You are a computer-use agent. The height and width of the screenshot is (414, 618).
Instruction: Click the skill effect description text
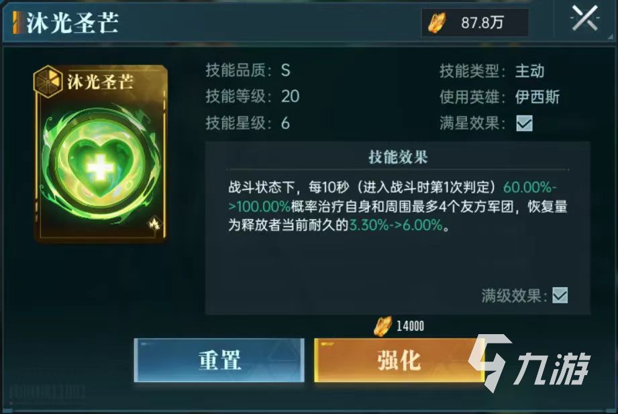398,206
